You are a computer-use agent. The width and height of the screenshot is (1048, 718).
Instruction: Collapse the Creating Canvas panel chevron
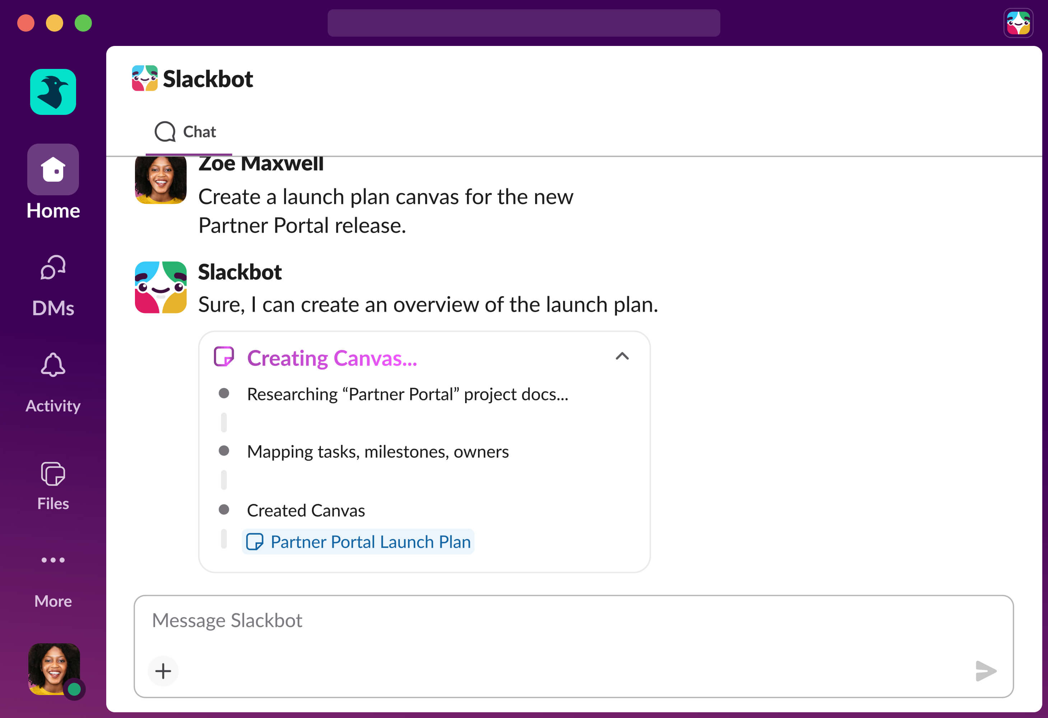(x=622, y=356)
